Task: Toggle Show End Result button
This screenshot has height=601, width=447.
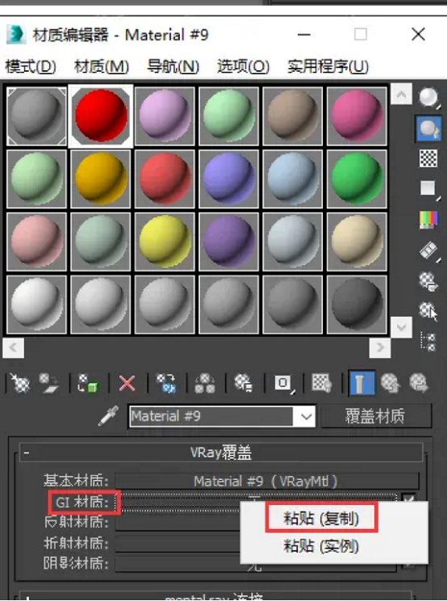Action: [361, 383]
